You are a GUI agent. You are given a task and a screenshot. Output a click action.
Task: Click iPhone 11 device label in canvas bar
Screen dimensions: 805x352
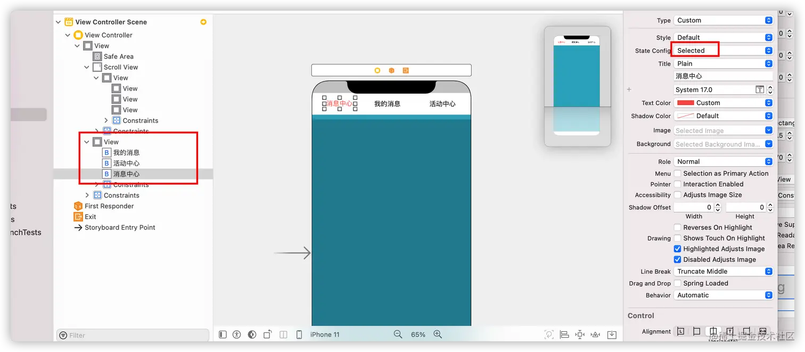pyautogui.click(x=325, y=334)
